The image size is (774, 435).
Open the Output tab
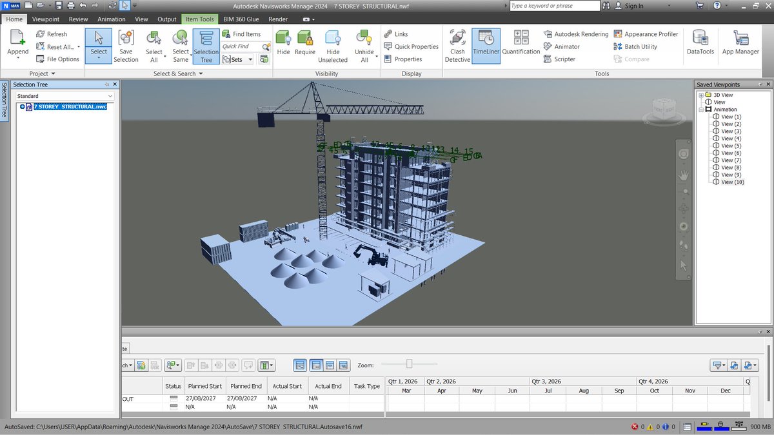click(x=167, y=19)
